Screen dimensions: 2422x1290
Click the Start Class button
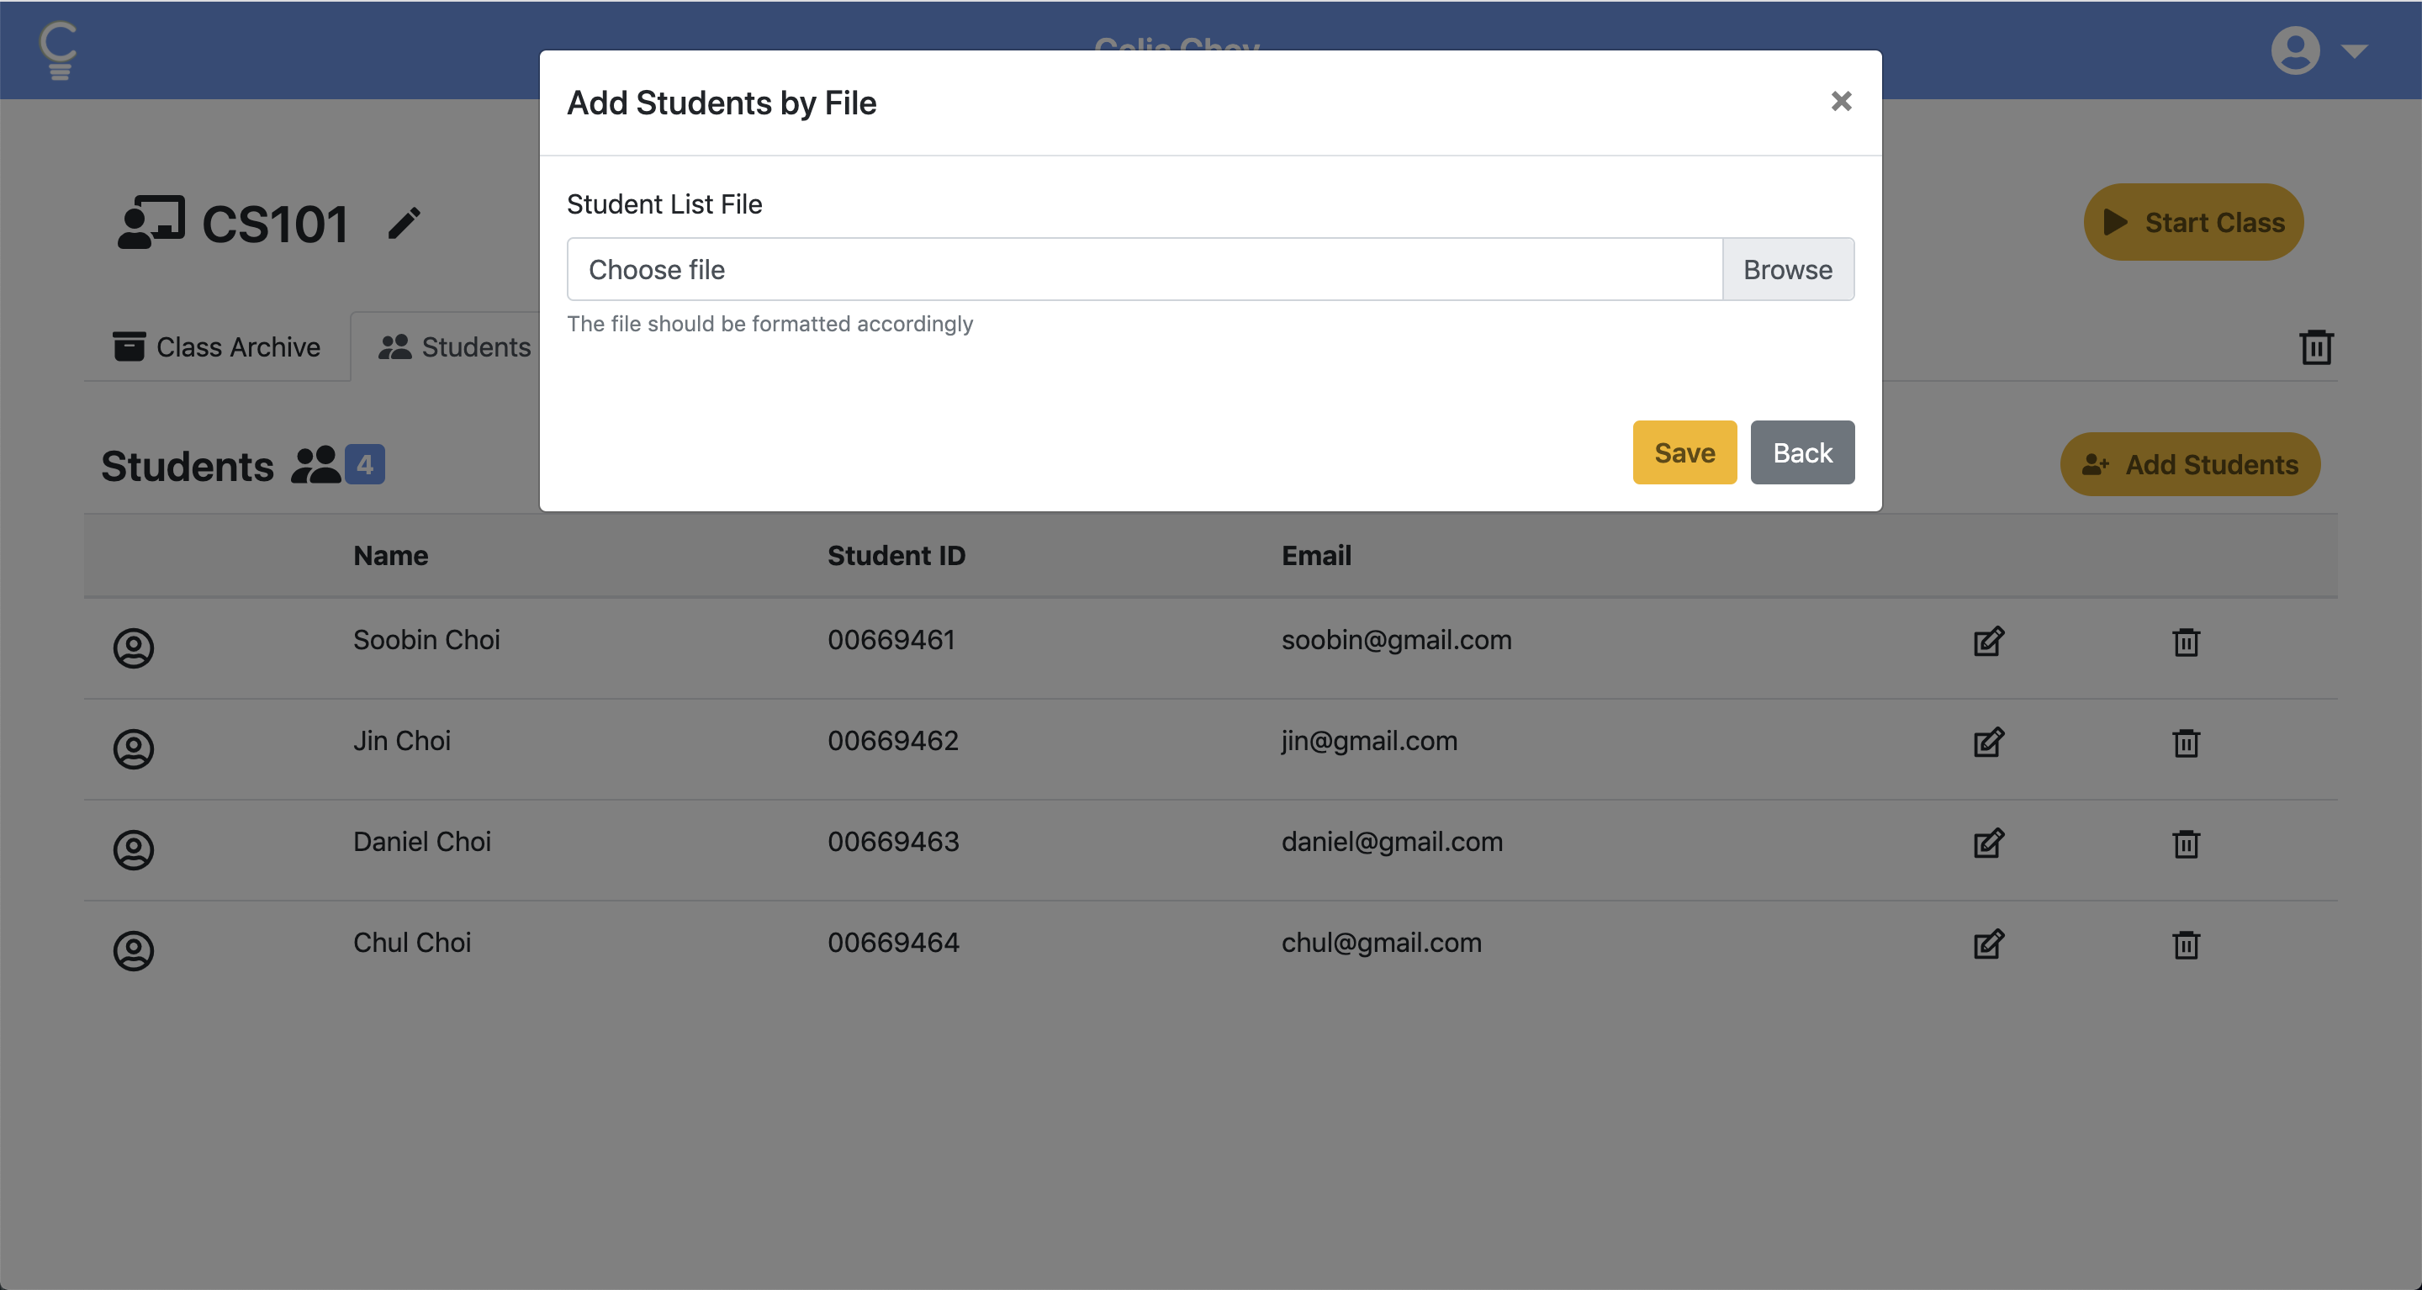click(x=2192, y=222)
